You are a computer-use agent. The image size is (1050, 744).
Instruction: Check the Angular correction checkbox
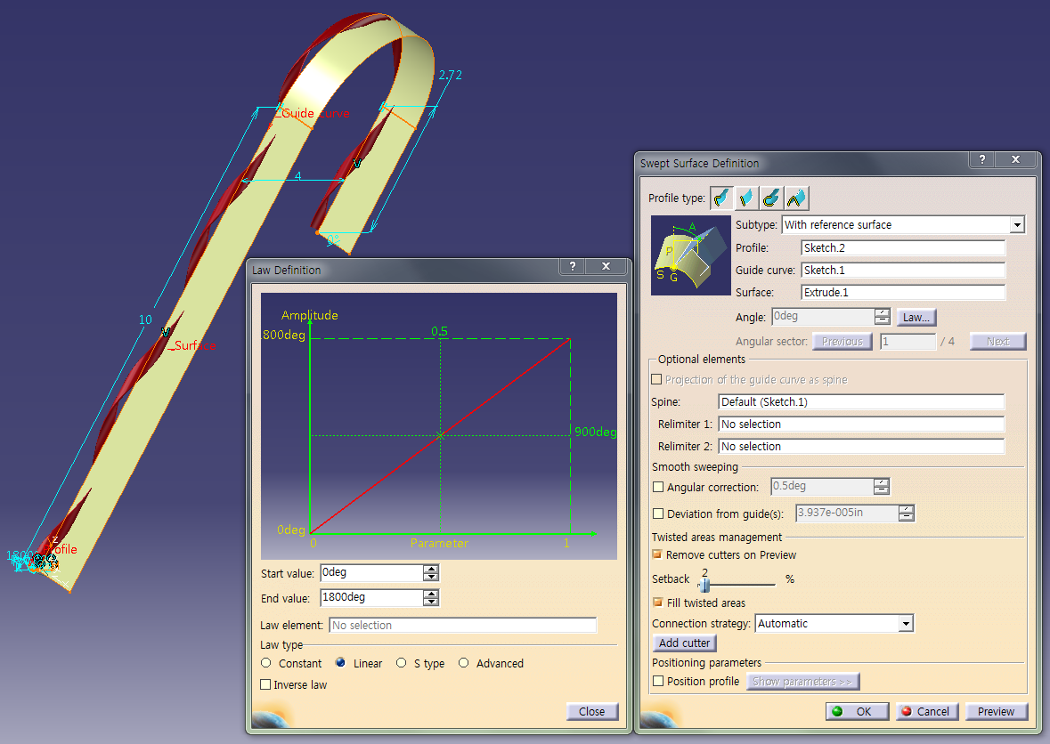pyautogui.click(x=656, y=486)
